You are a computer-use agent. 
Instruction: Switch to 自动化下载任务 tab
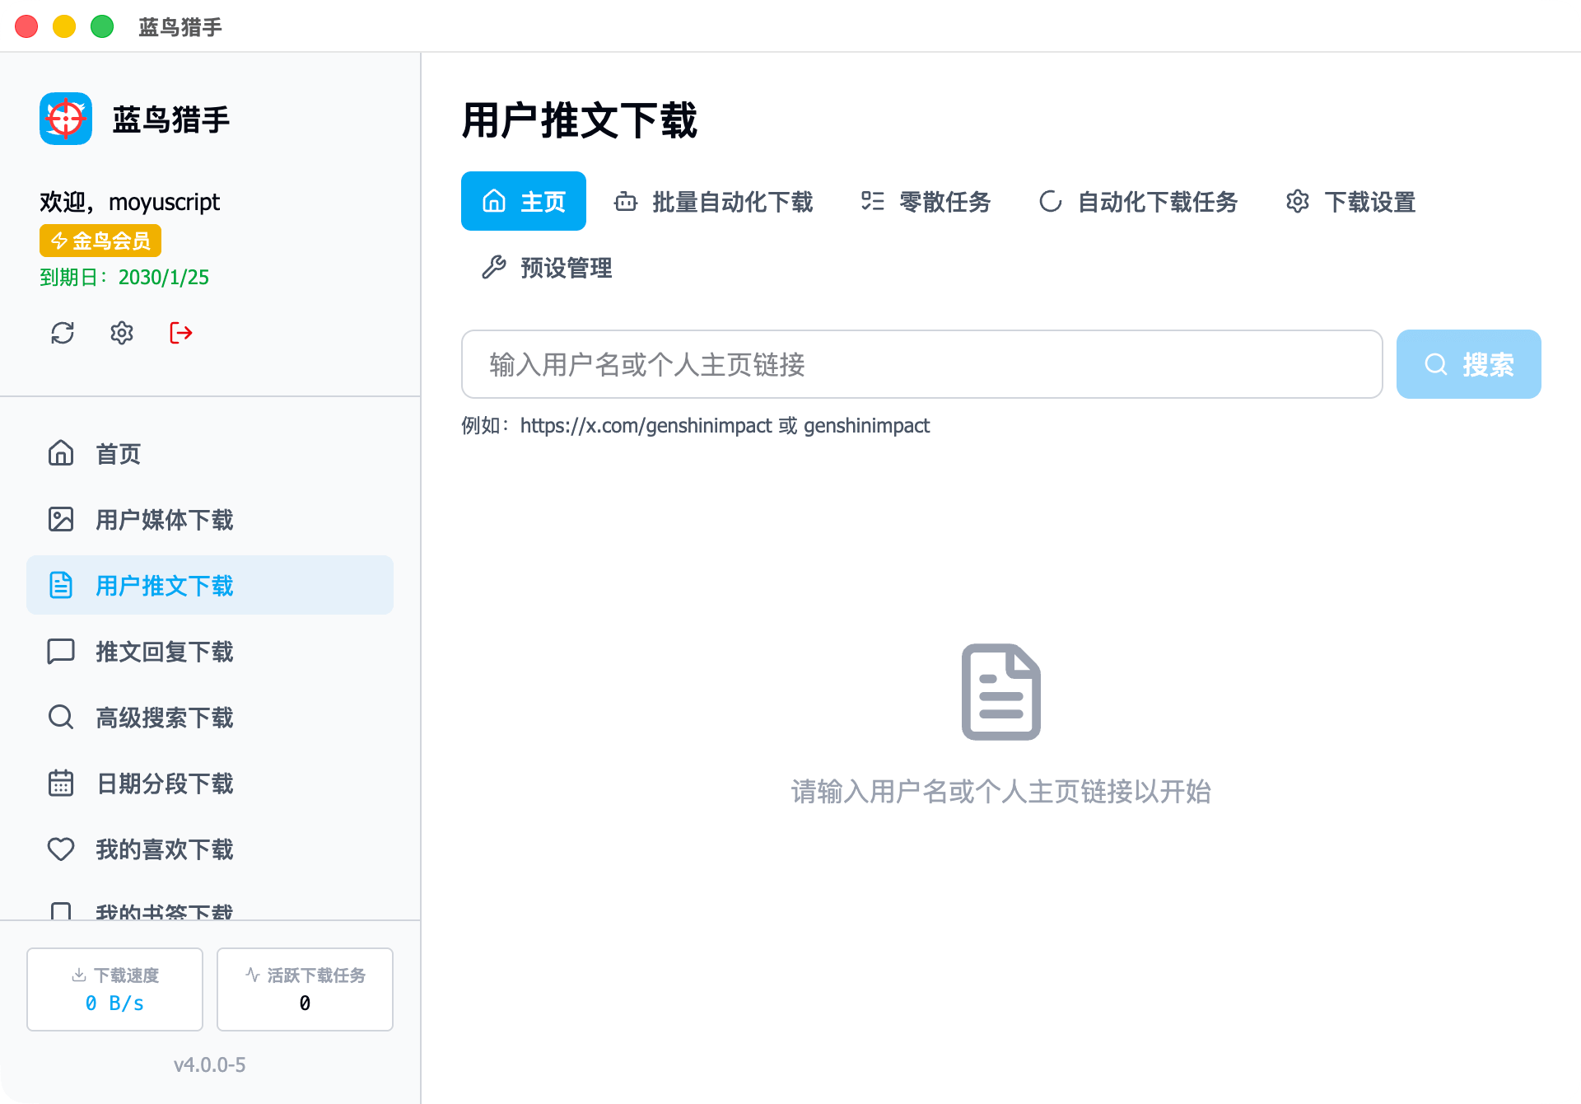1138,202
